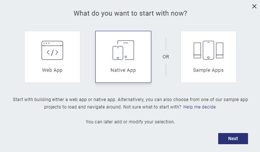Click the center blue phone in Sample Apps icon
Screen dimensions: 260x152
point(208,50)
